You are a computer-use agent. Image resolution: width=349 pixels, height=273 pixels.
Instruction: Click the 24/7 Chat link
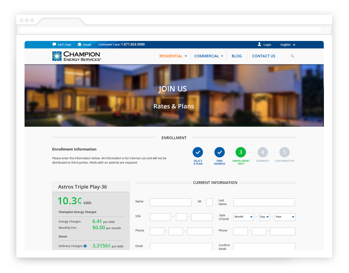[x=64, y=45]
